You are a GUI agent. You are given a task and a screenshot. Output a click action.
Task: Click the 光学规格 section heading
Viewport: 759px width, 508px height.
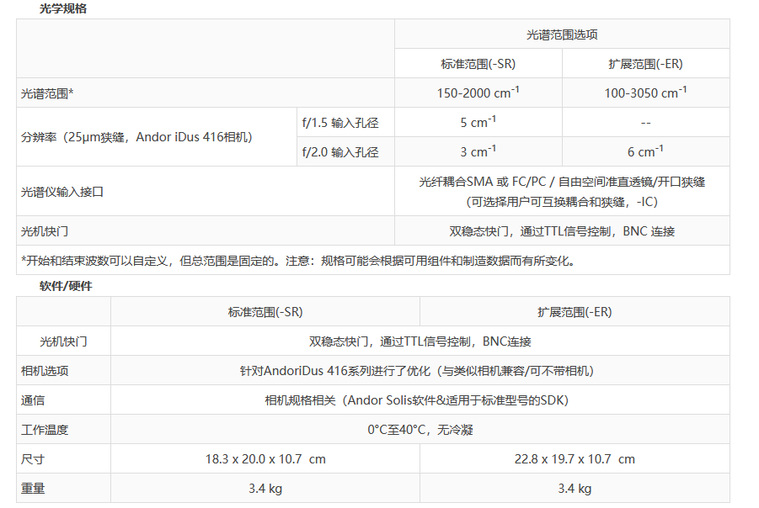coord(63,9)
